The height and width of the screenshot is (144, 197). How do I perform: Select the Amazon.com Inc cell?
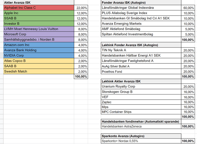38,45
